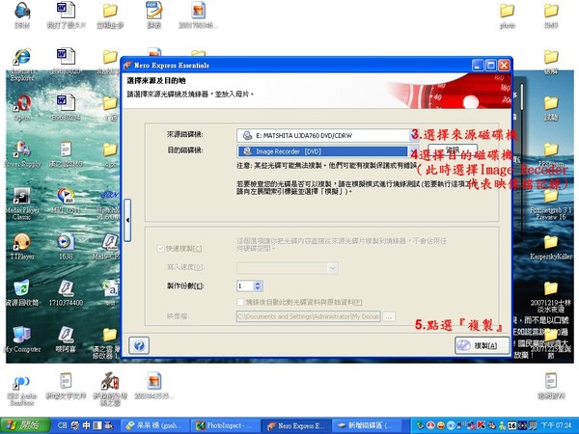
Task: Select the Media Player Classic desktop icon
Action: click(21, 203)
